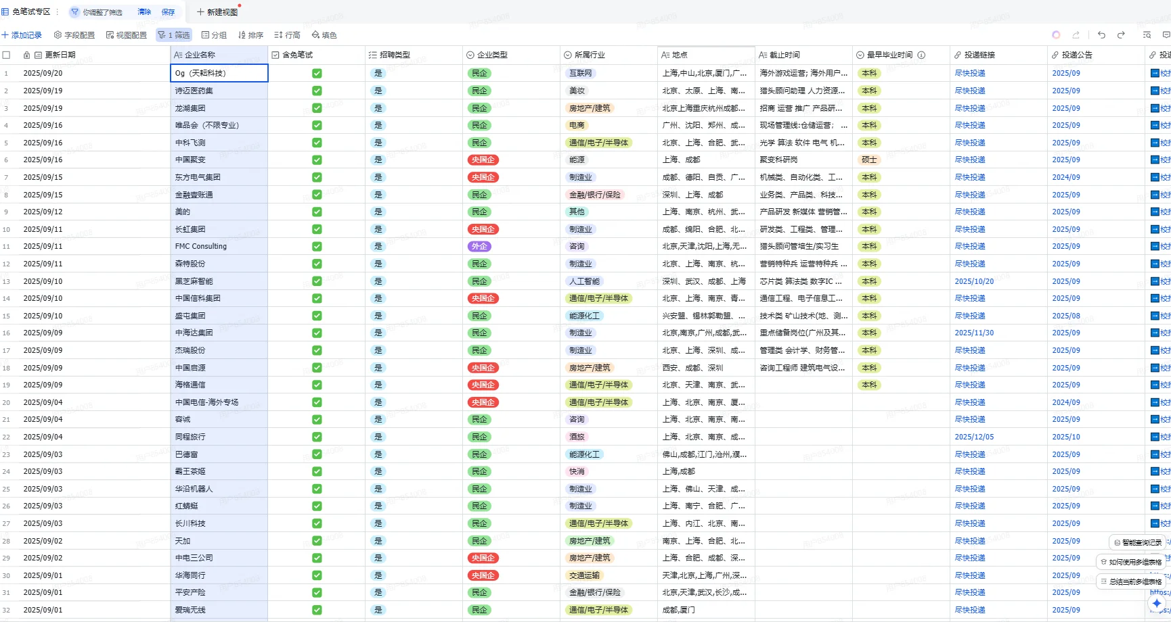1171x622 pixels.
Task: Open 互联网 industry dropdown for Og (天耘科技)
Action: (x=581, y=73)
